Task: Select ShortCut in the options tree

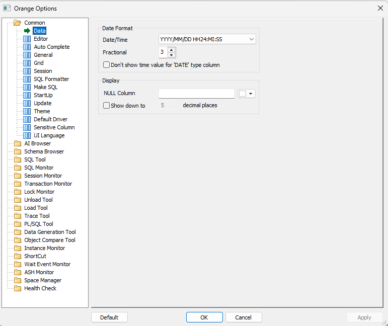Action: (35, 256)
